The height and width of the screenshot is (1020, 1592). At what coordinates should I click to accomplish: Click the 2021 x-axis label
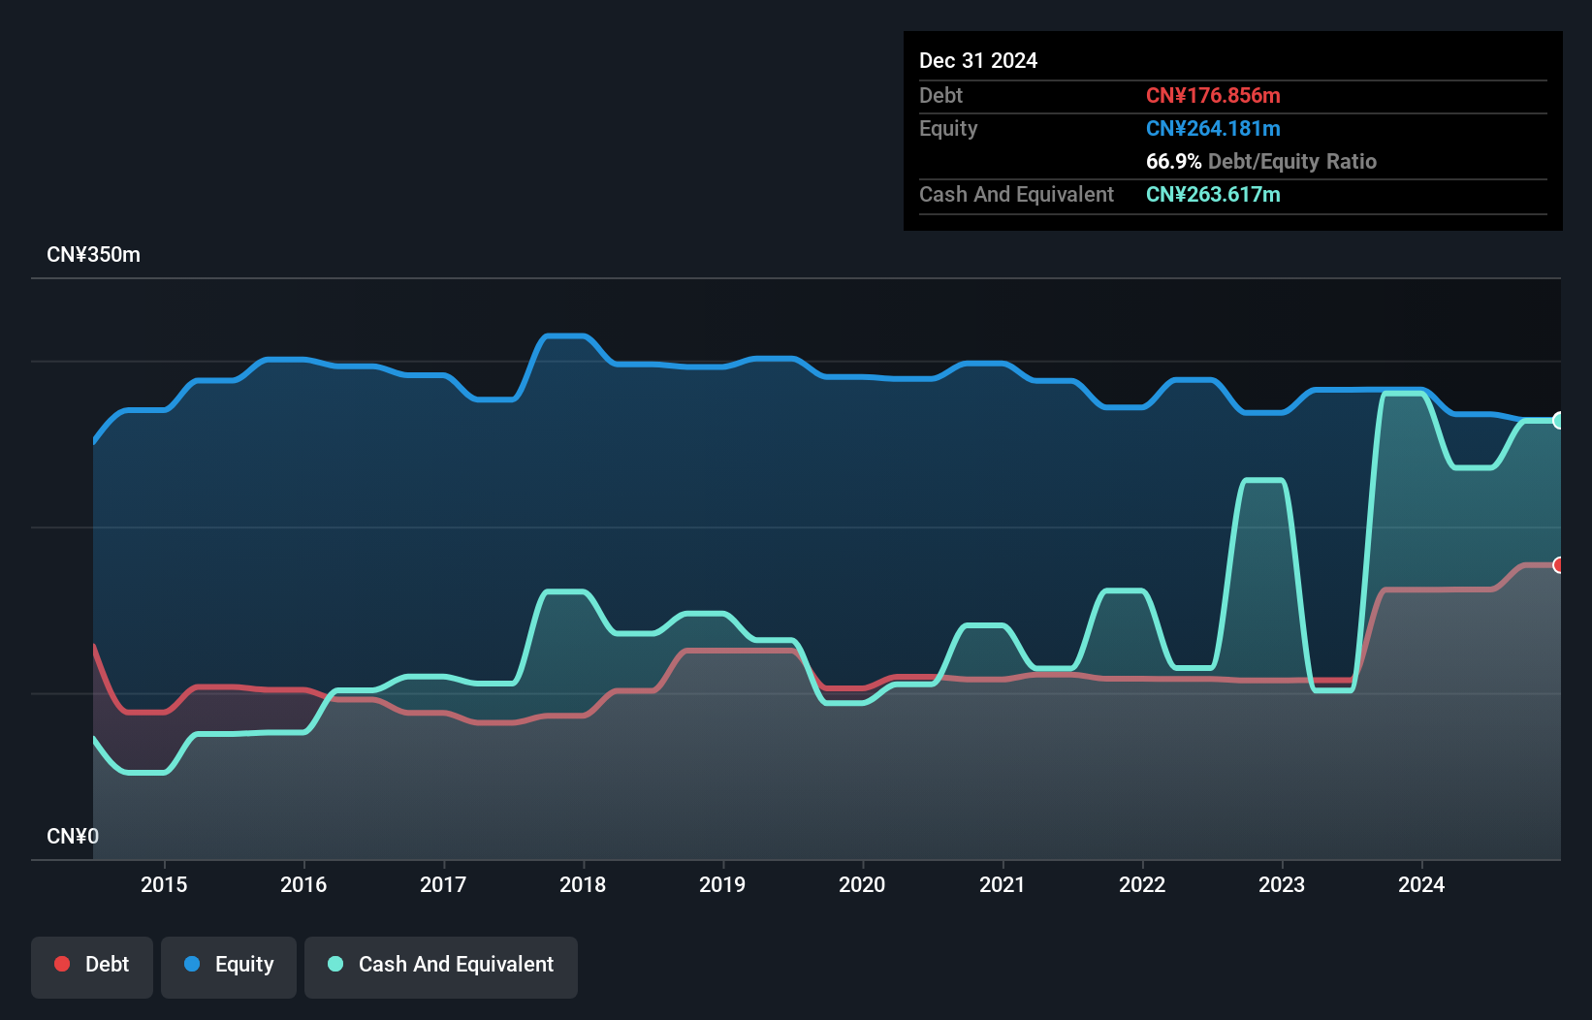[x=1002, y=884]
